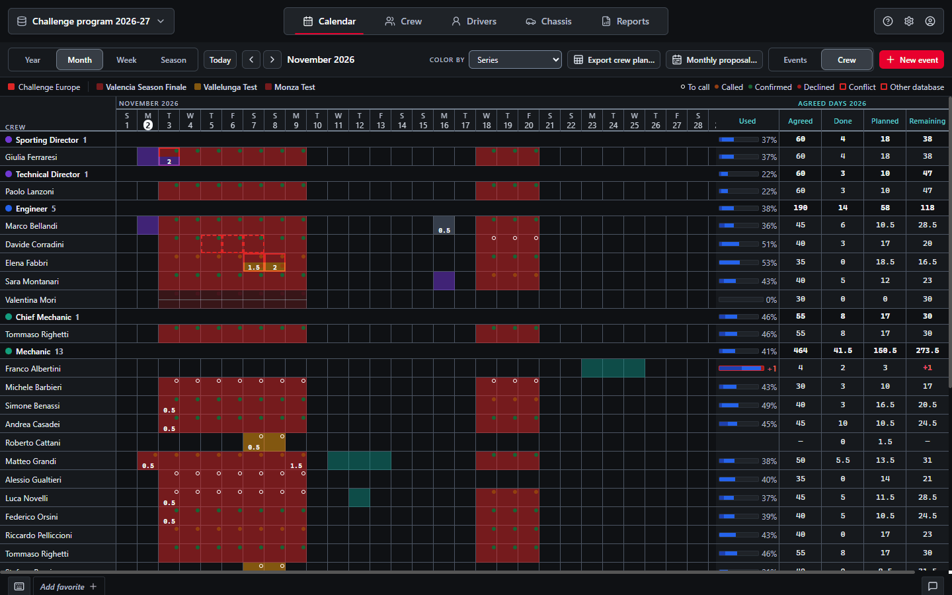Open user account icon
Screen dimensions: 952x595
[930, 21]
